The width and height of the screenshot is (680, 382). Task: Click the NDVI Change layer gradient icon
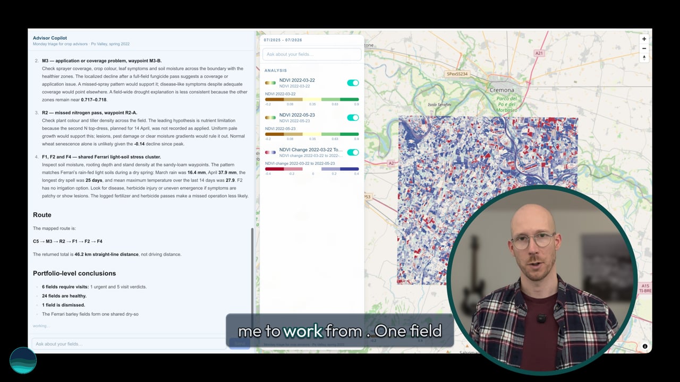270,152
